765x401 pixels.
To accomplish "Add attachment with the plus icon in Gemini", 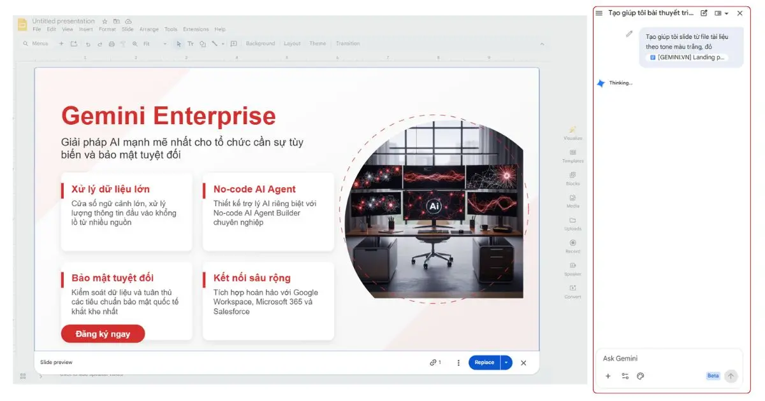I will pyautogui.click(x=608, y=376).
